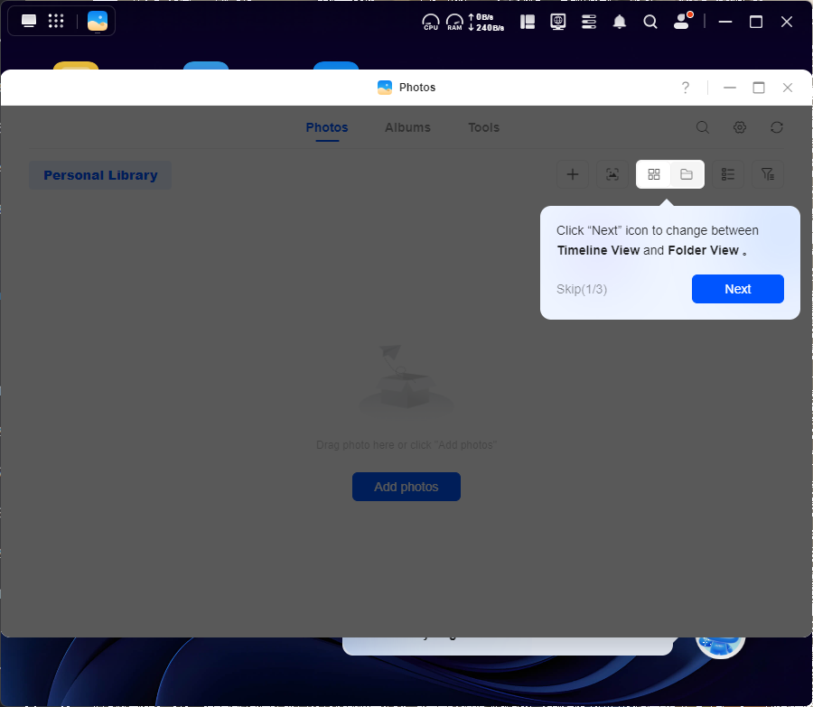Open the list display options icon
813x707 pixels.
[x=728, y=174]
